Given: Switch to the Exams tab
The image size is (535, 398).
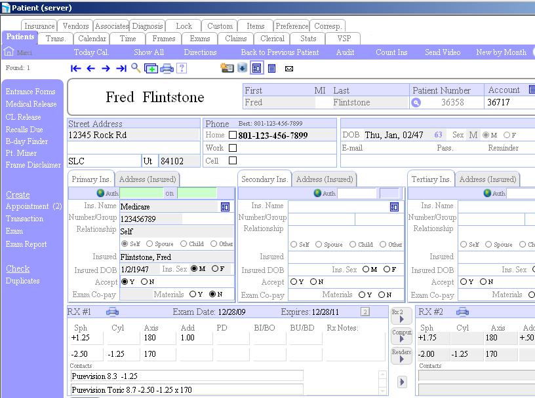Looking at the screenshot, I should click(x=200, y=39).
